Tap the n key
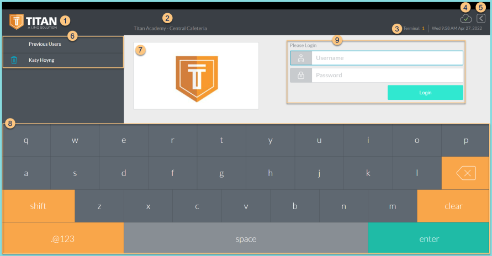 pos(343,206)
